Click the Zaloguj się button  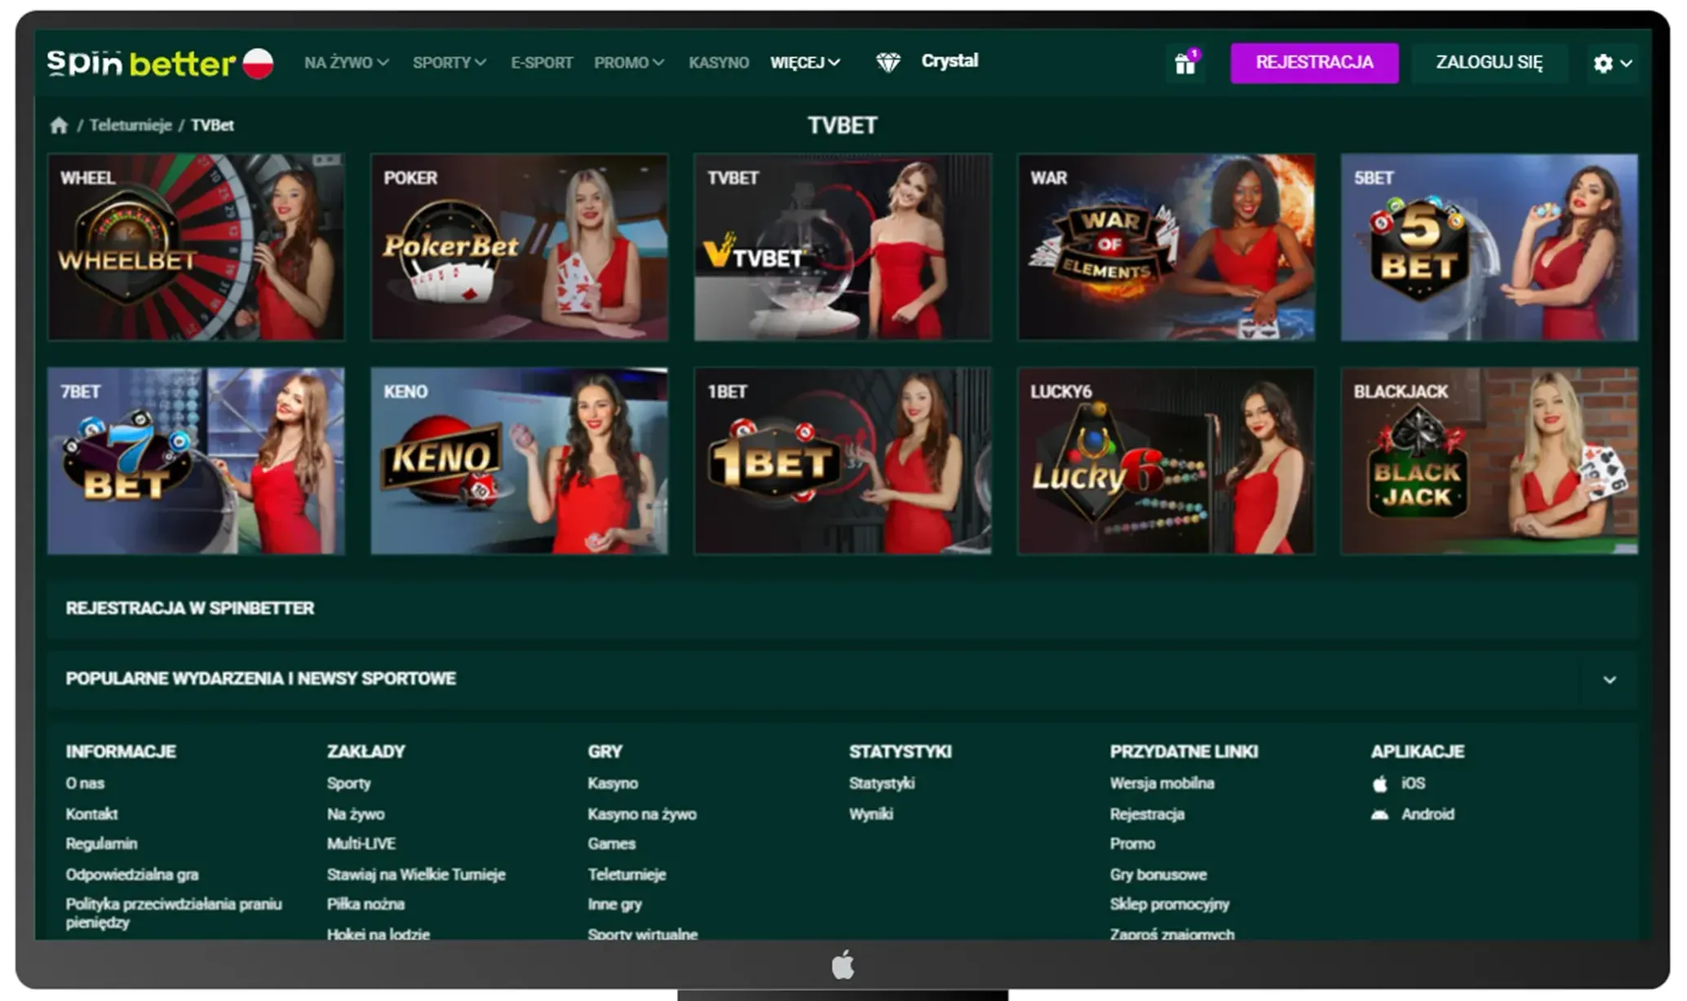1489,63
